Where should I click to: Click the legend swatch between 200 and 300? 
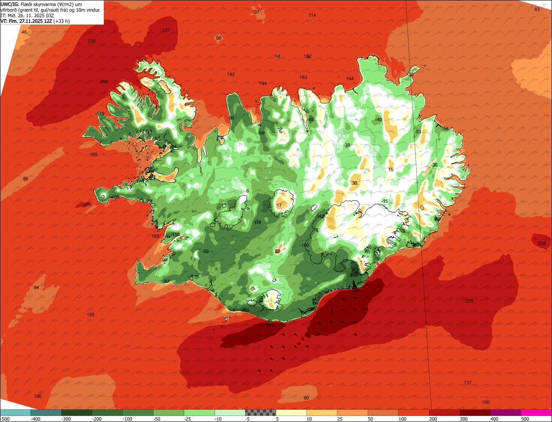click(x=444, y=413)
